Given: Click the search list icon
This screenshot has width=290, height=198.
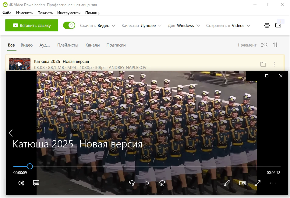Looking at the screenshot, I should click(264, 45).
